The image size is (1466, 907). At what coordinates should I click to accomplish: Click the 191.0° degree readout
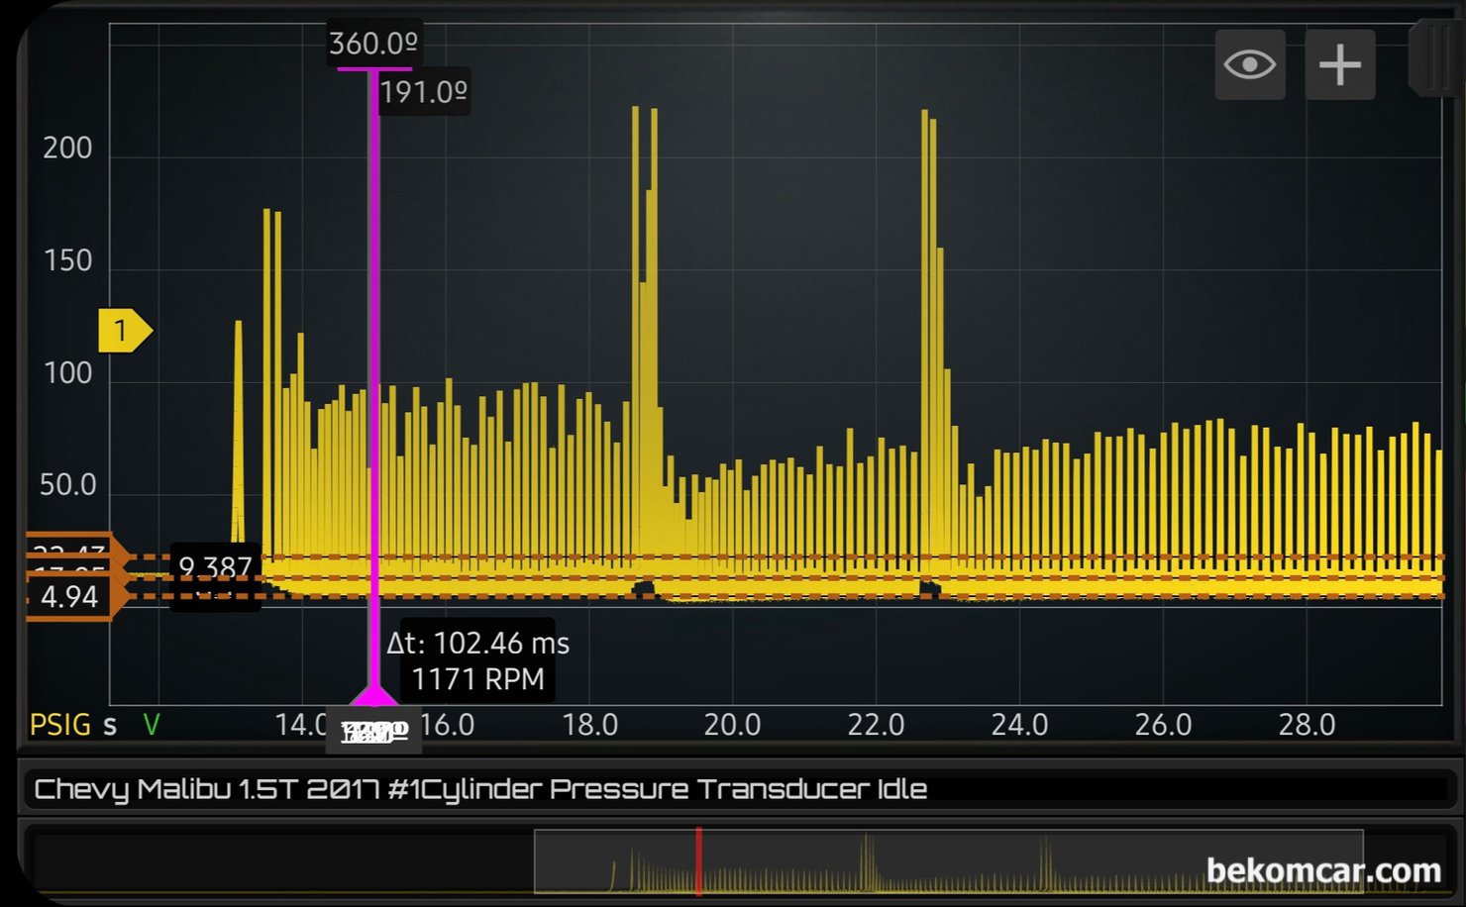click(x=423, y=93)
